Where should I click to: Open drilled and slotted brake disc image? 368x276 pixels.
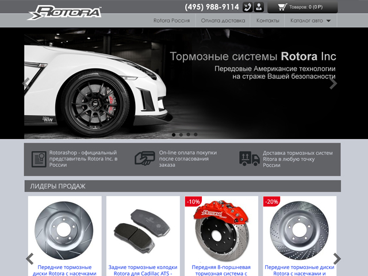tap(299, 231)
